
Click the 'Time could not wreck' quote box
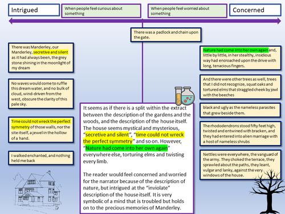click(41, 130)
